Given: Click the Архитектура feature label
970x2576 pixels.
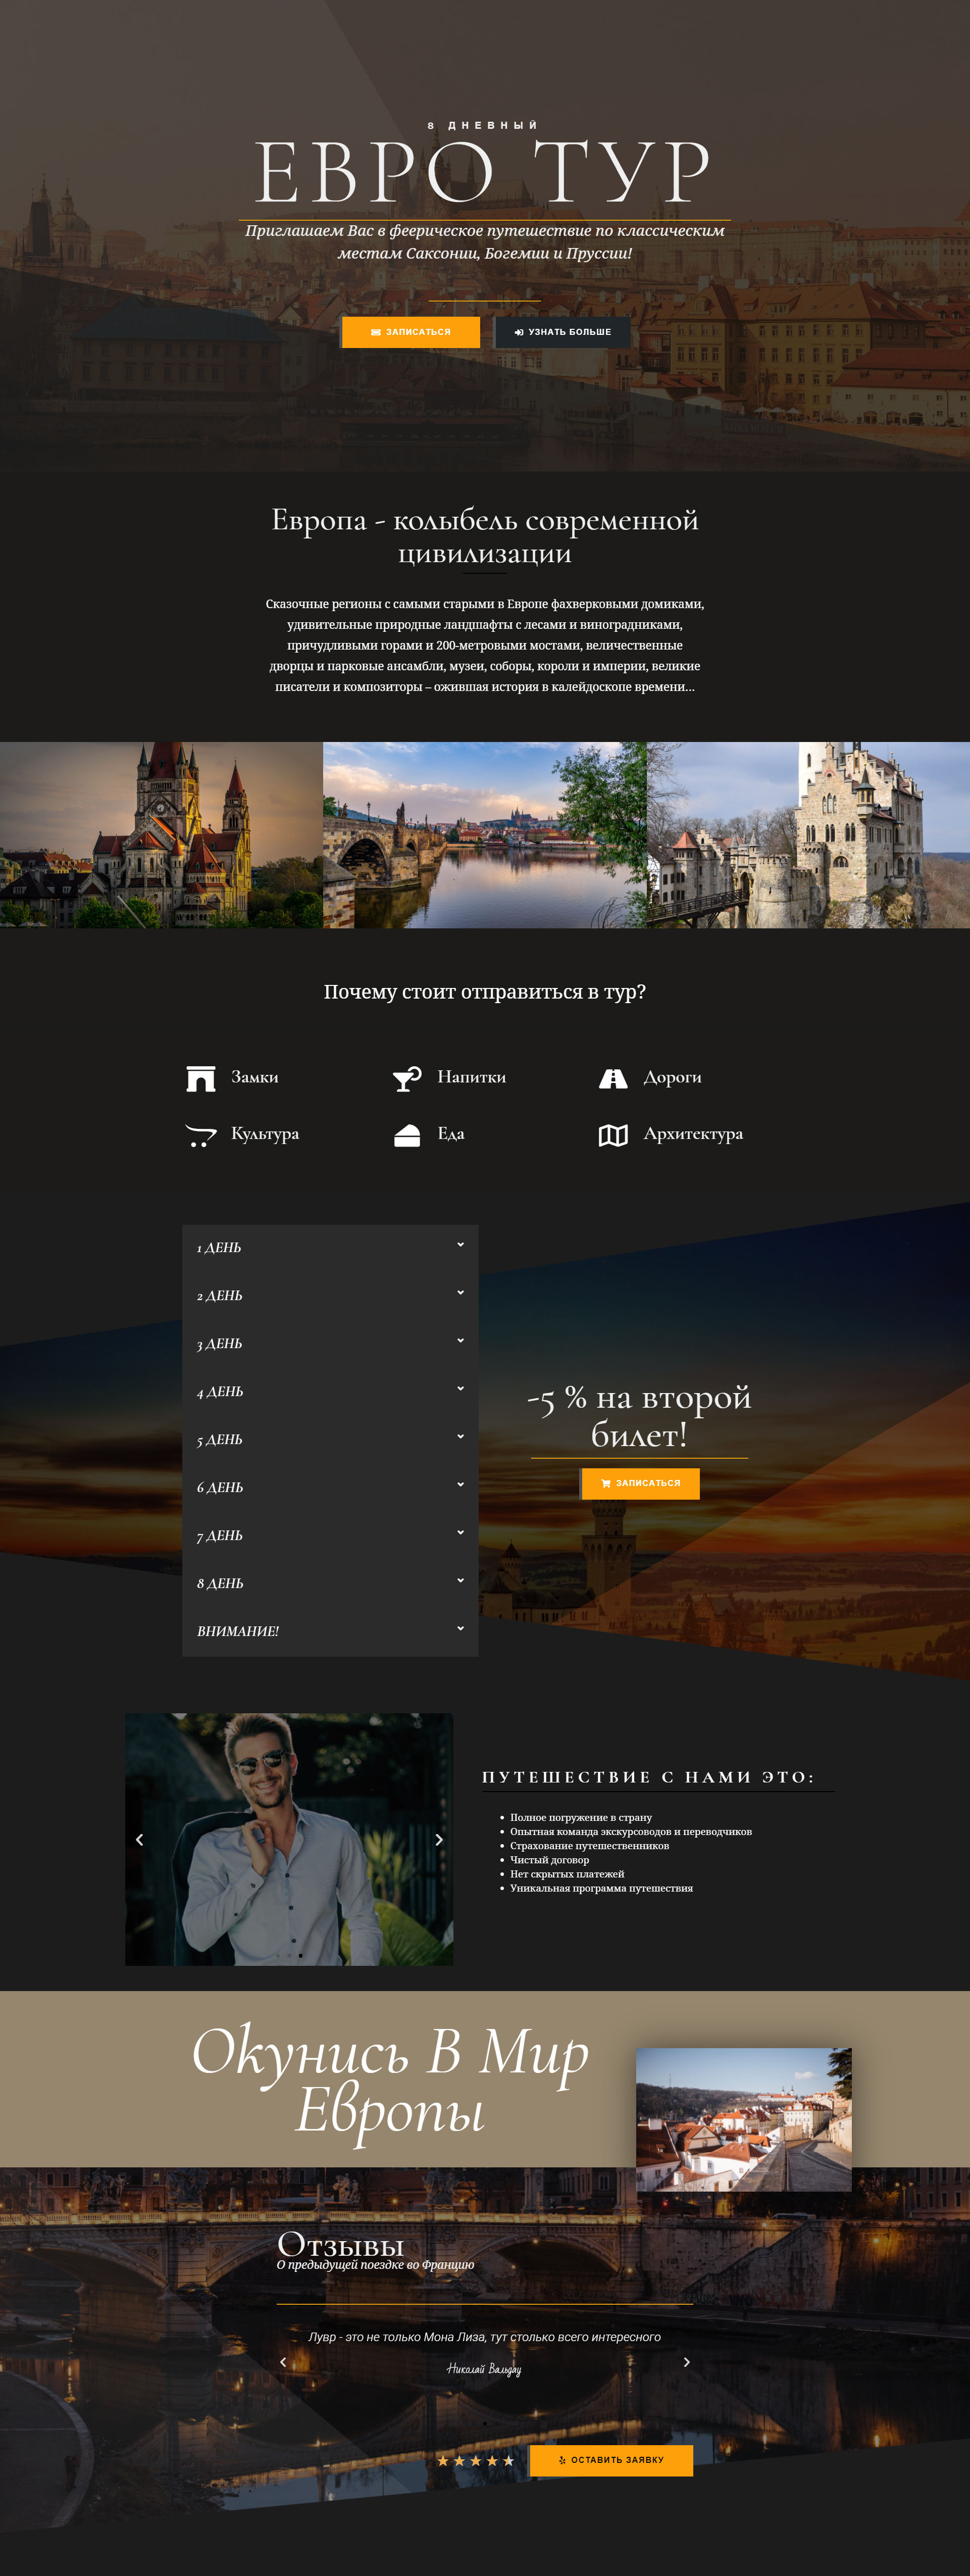Looking at the screenshot, I should (693, 1134).
